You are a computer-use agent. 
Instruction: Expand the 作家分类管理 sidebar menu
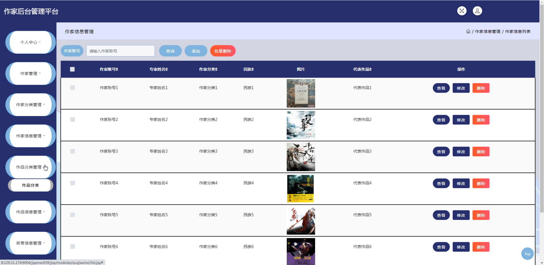31,104
